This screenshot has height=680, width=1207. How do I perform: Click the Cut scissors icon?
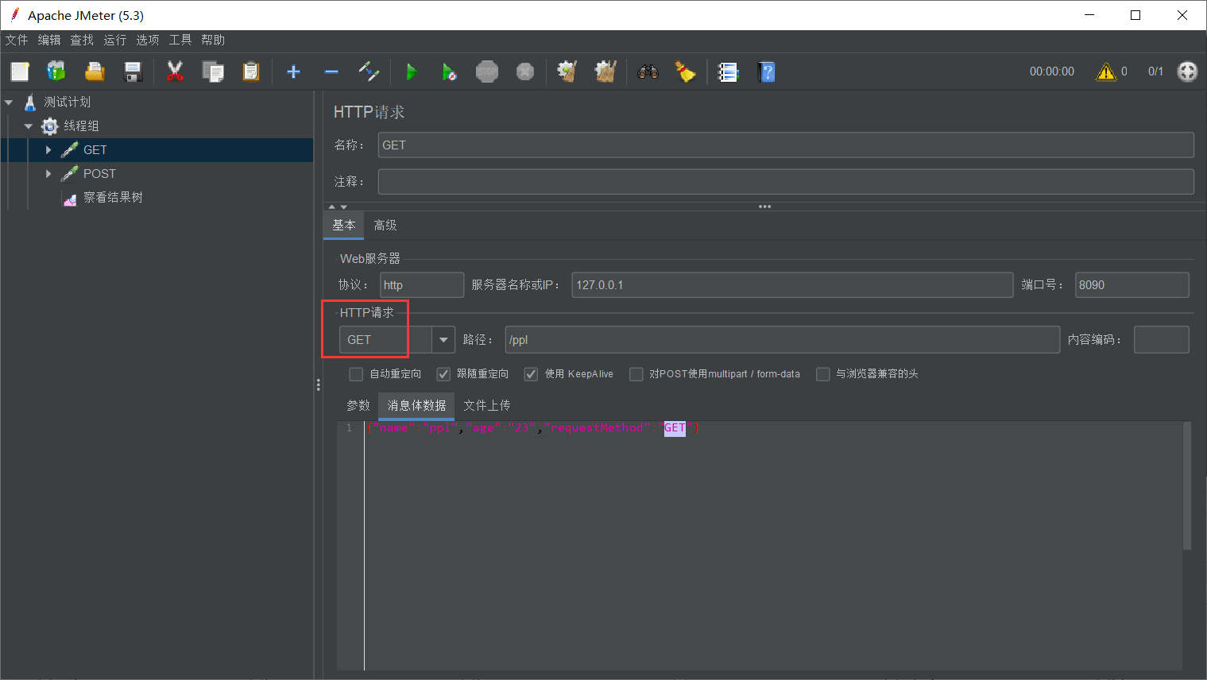pyautogui.click(x=175, y=71)
